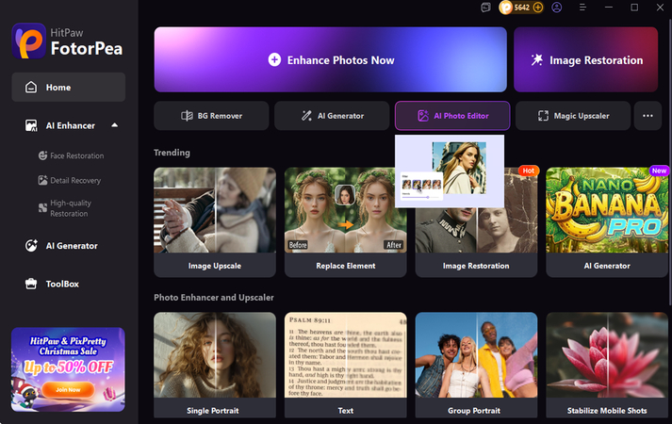This screenshot has width=672, height=424.
Task: Click the High-quality Restoration icon
Action: [x=42, y=208]
